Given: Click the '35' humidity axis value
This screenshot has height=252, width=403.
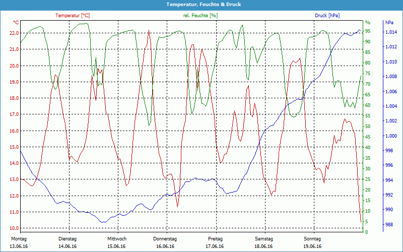Looking at the screenshot, I should point(368,158).
